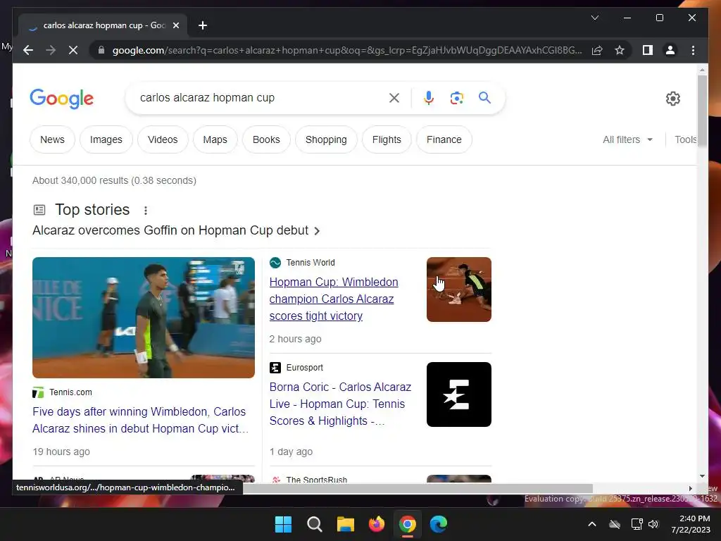Click the Tennis World source name
The image size is (721, 541).
point(311,263)
